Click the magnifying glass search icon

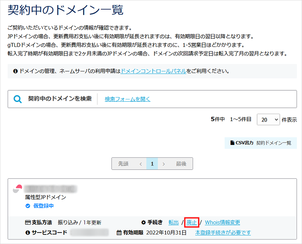[18, 99]
